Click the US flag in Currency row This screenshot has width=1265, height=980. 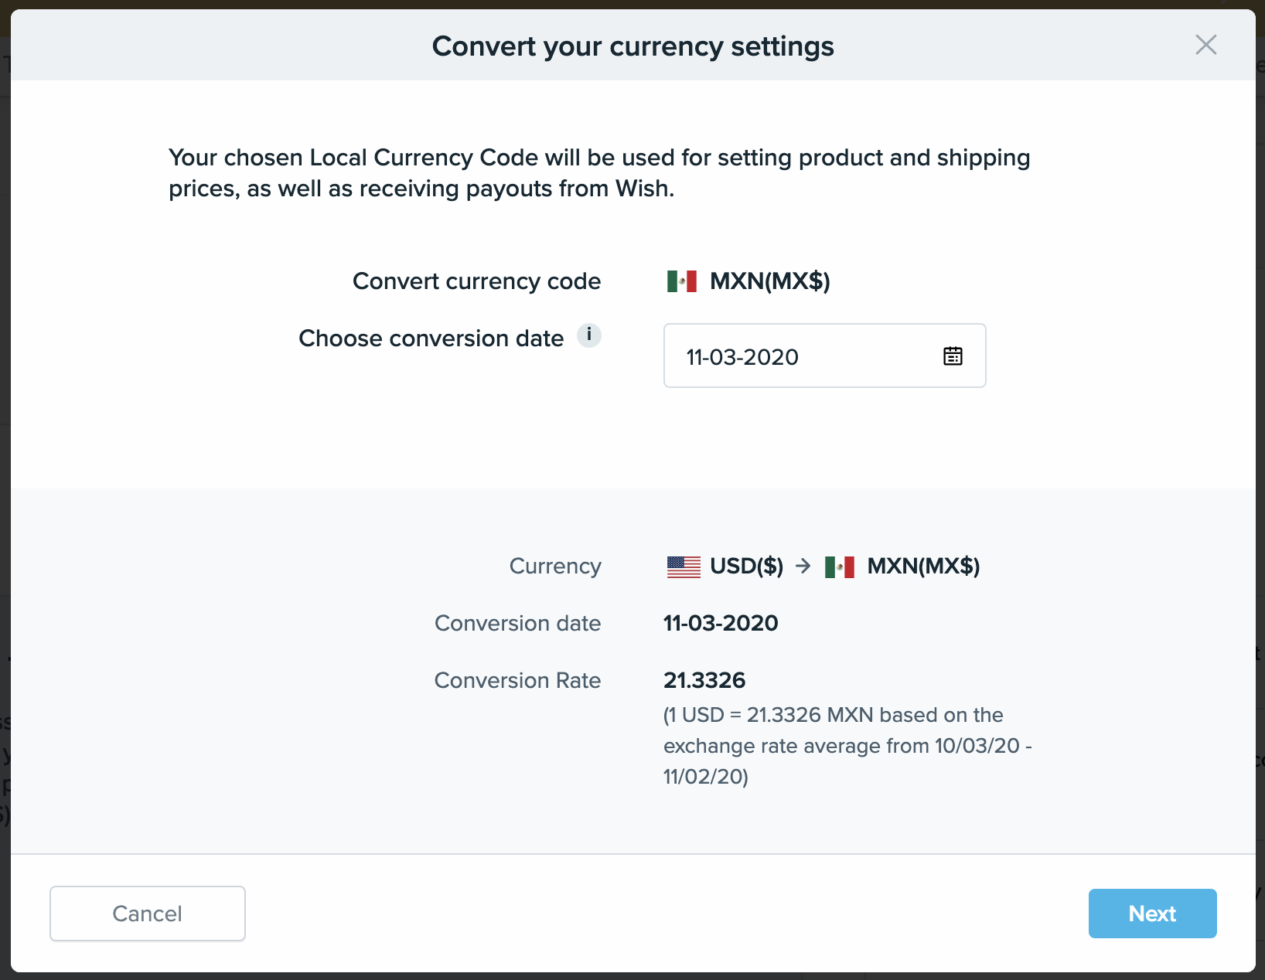pyautogui.click(x=684, y=567)
